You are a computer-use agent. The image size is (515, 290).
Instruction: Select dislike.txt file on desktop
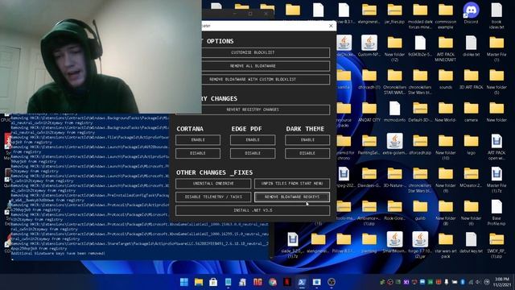pos(471,46)
